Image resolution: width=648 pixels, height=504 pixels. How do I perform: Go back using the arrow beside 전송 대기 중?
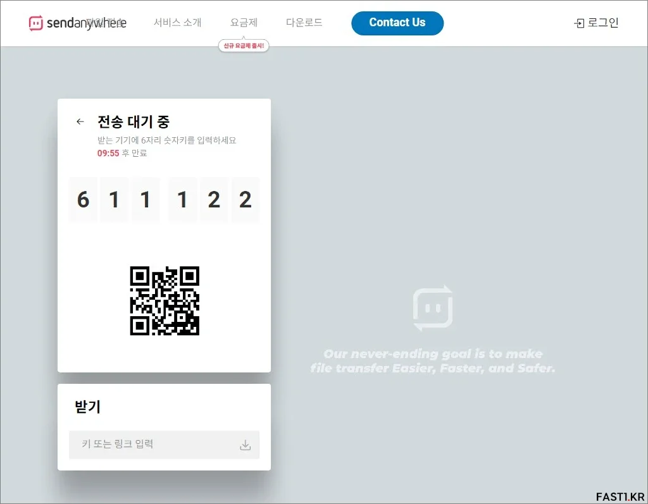[80, 121]
